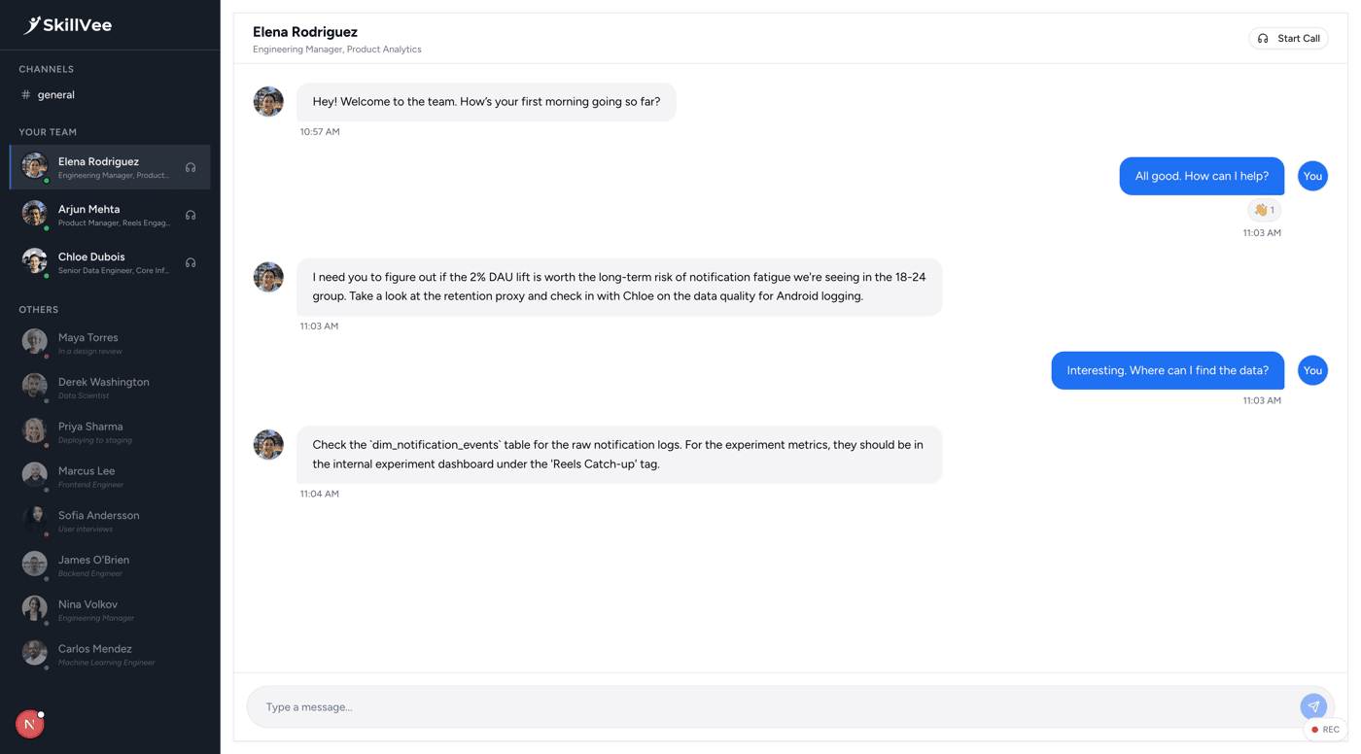Open Maya Torres in Others list
The width and height of the screenshot is (1361, 754).
coord(110,342)
